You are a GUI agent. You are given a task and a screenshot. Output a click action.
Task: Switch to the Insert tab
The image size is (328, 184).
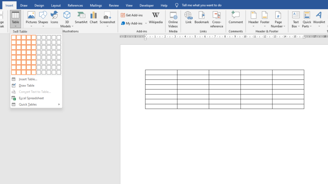(9, 5)
